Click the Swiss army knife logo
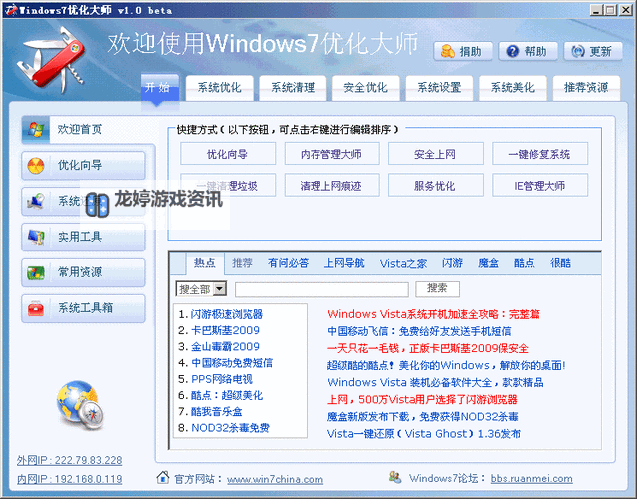The image size is (637, 499). (x=52, y=60)
